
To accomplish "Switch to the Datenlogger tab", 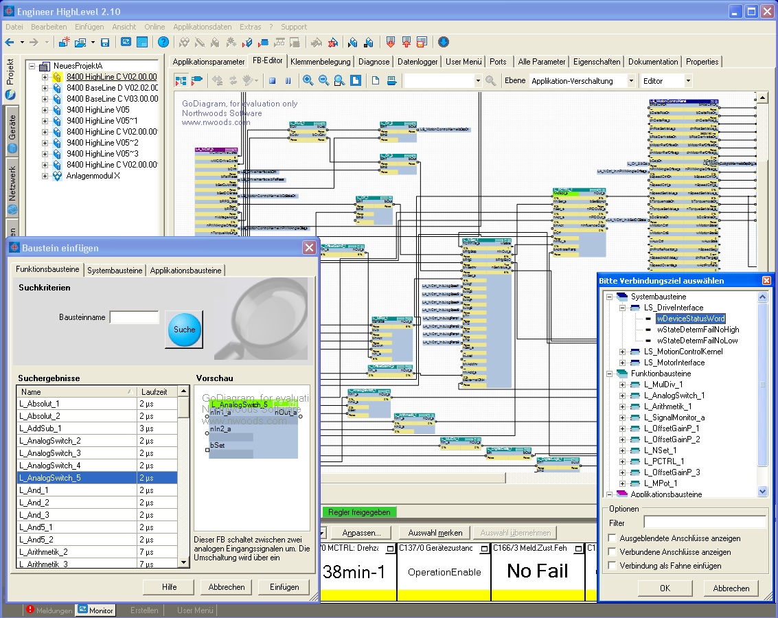I will [x=417, y=62].
